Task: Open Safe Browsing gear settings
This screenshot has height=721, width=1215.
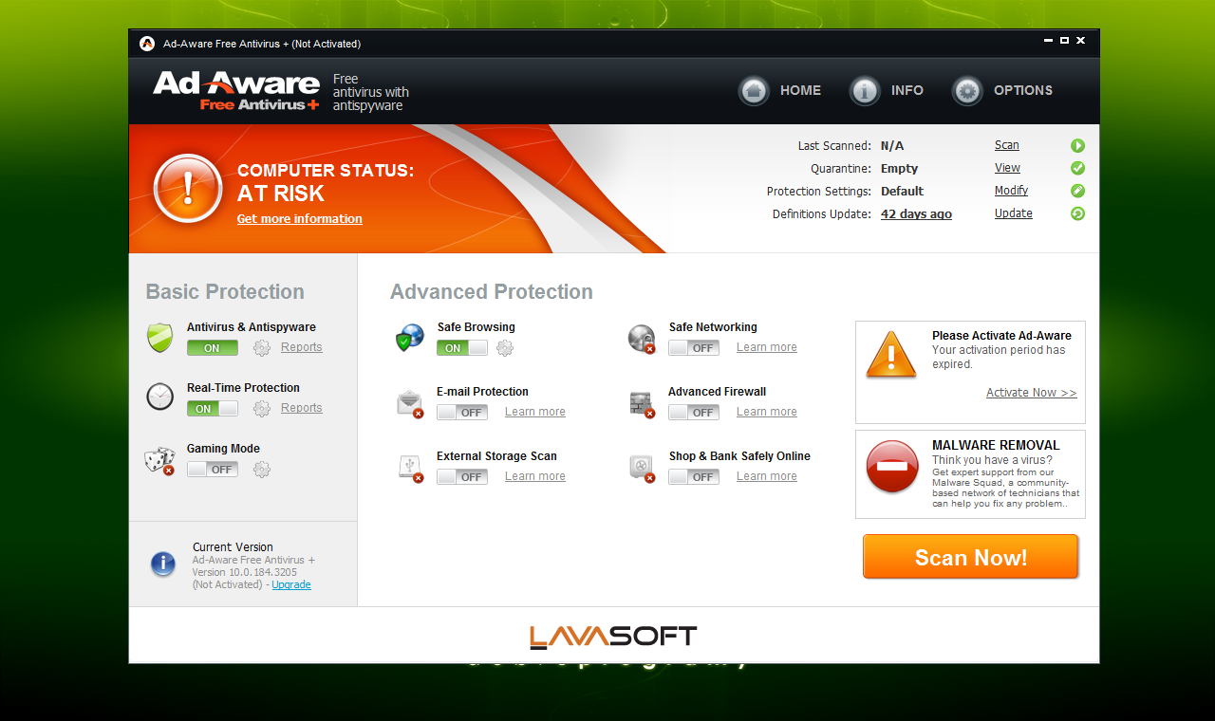Action: [505, 348]
